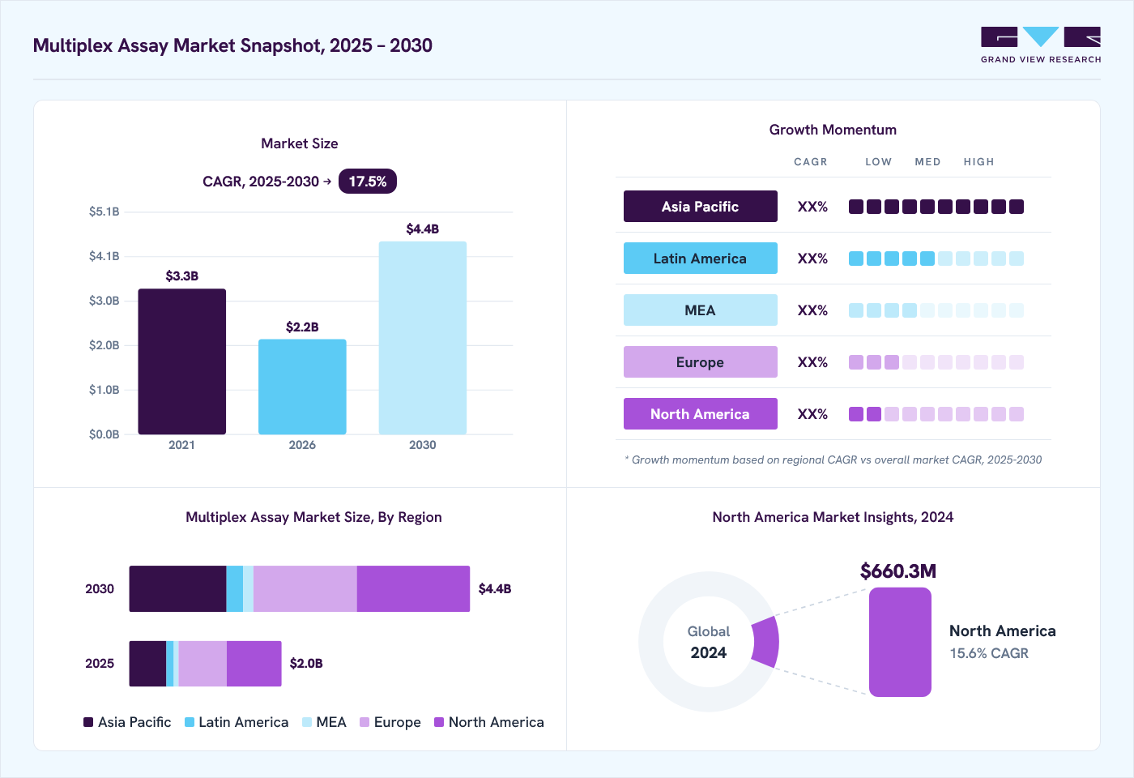Click the tall purple North America bar

(x=900, y=642)
